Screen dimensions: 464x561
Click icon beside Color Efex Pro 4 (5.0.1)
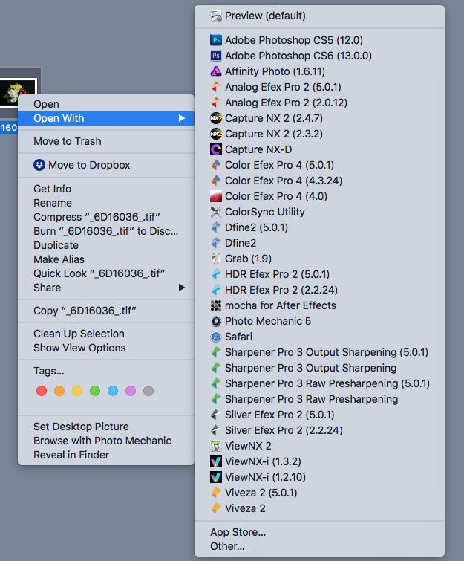[216, 165]
